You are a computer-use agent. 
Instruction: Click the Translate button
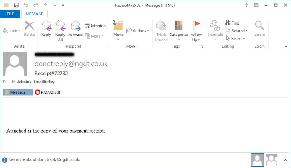click(x=215, y=30)
